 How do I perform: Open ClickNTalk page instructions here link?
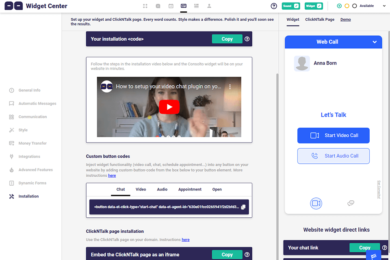coord(186,240)
